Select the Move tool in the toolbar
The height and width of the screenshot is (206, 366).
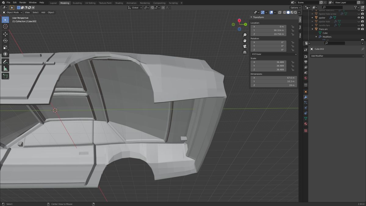pos(5,34)
